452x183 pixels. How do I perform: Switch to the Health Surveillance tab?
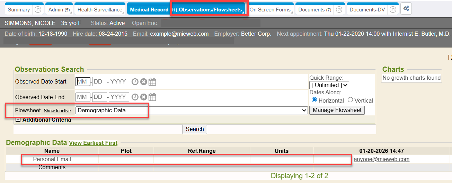100,10
